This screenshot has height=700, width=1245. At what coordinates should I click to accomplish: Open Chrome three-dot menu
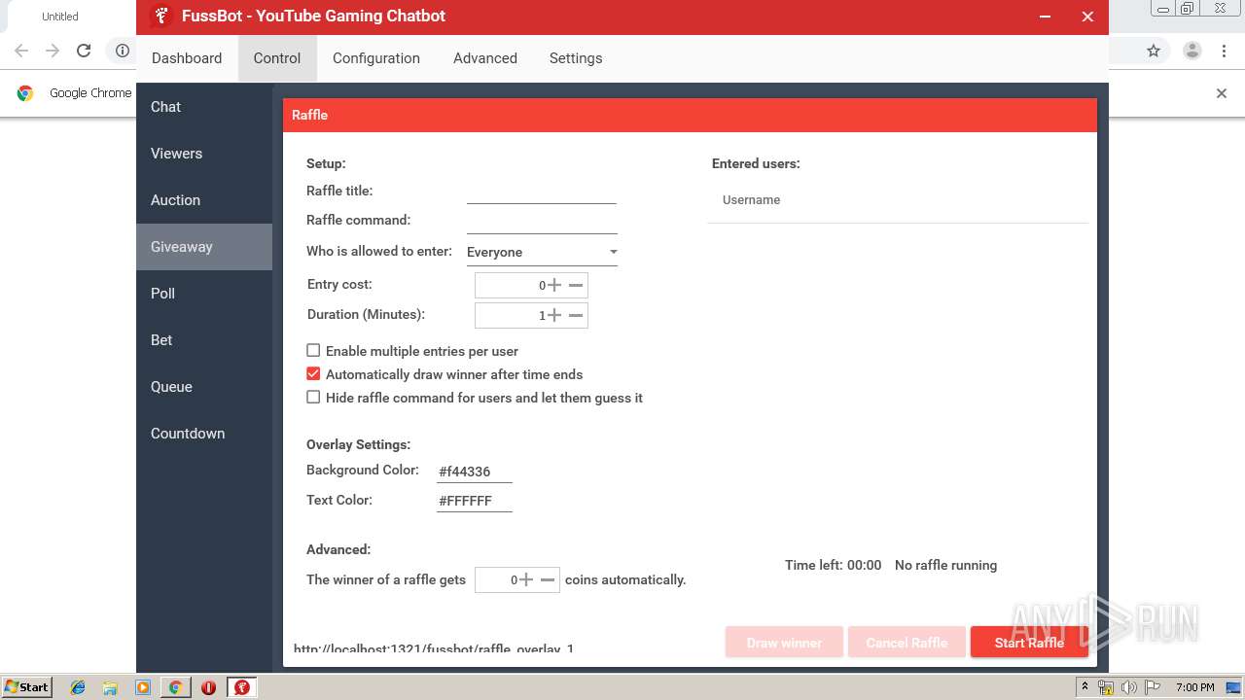pos(1224,51)
